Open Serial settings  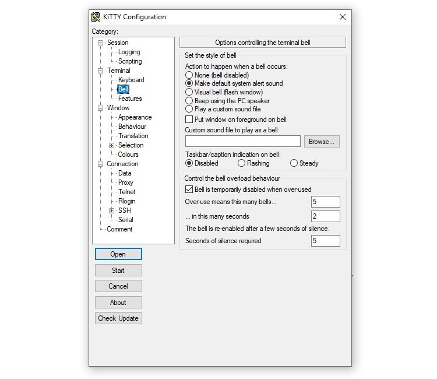coord(126,220)
